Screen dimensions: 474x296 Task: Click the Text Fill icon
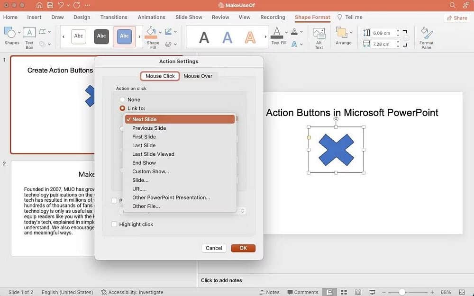pos(277,34)
